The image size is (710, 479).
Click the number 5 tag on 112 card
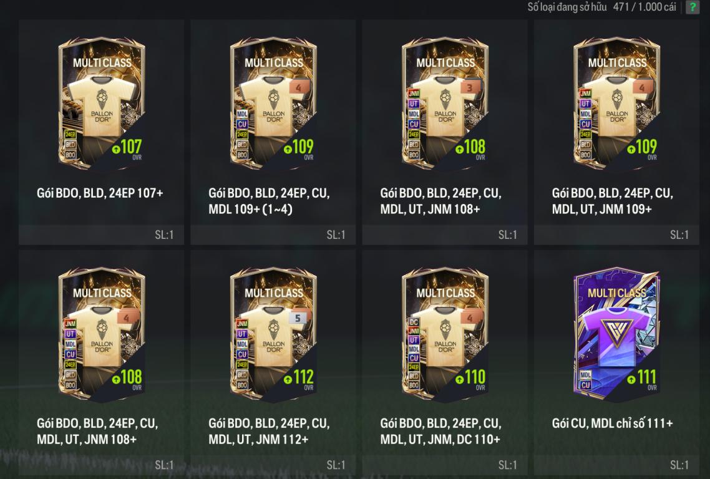(298, 318)
